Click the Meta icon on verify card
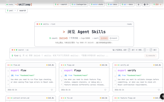164x102 pixels. (119, 75)
